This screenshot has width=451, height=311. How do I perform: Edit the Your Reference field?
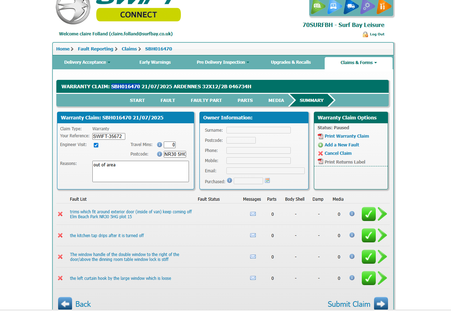click(109, 136)
